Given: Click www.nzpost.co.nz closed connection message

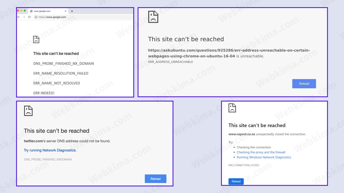Looking at the screenshot, I should tap(267, 134).
